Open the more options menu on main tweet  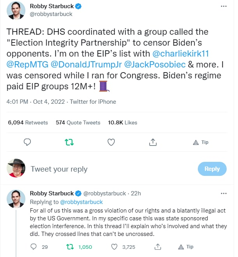pos(223,7)
